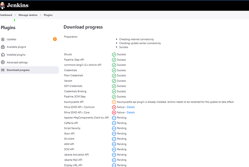Image resolution: width=249 pixels, height=167 pixels.
Task: Click the Caffeine API Pending status text
Action: [122, 123]
